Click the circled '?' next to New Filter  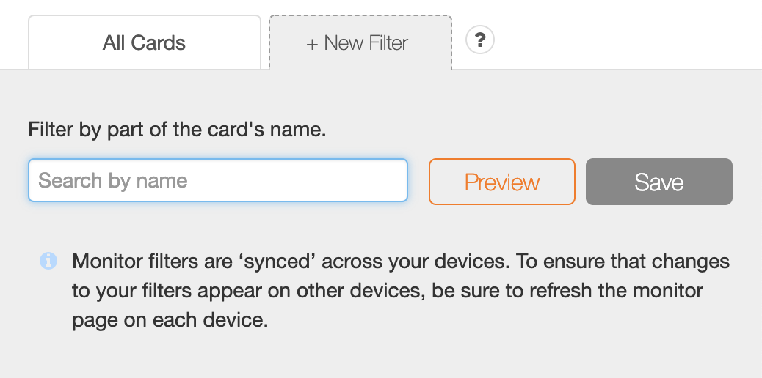[x=480, y=40]
